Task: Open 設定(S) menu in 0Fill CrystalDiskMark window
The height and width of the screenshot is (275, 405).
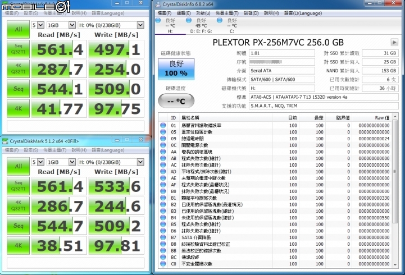Action: [31, 150]
